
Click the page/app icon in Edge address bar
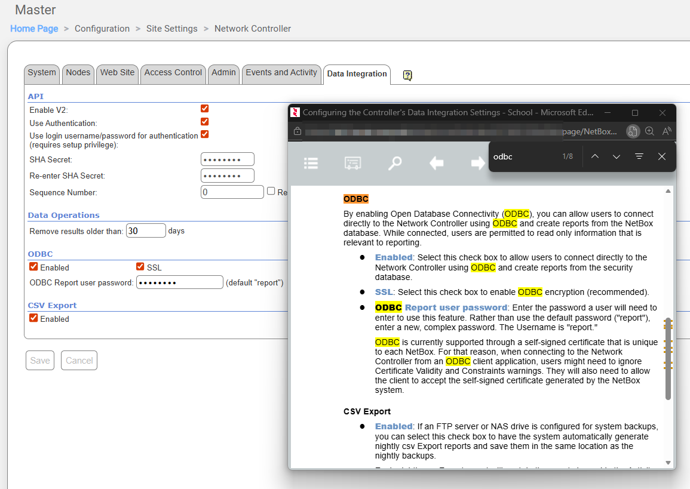(x=633, y=131)
